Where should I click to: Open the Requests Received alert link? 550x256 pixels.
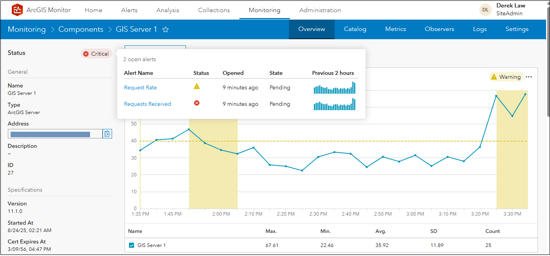147,104
